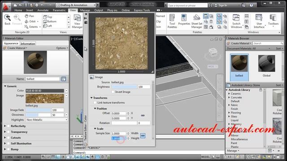This screenshot has height=161, width=287.
Task: Click the search binoculars icon
Action: coord(210,5)
